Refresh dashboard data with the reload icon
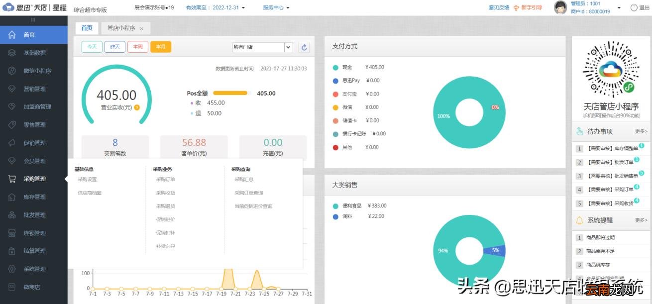 [304, 47]
